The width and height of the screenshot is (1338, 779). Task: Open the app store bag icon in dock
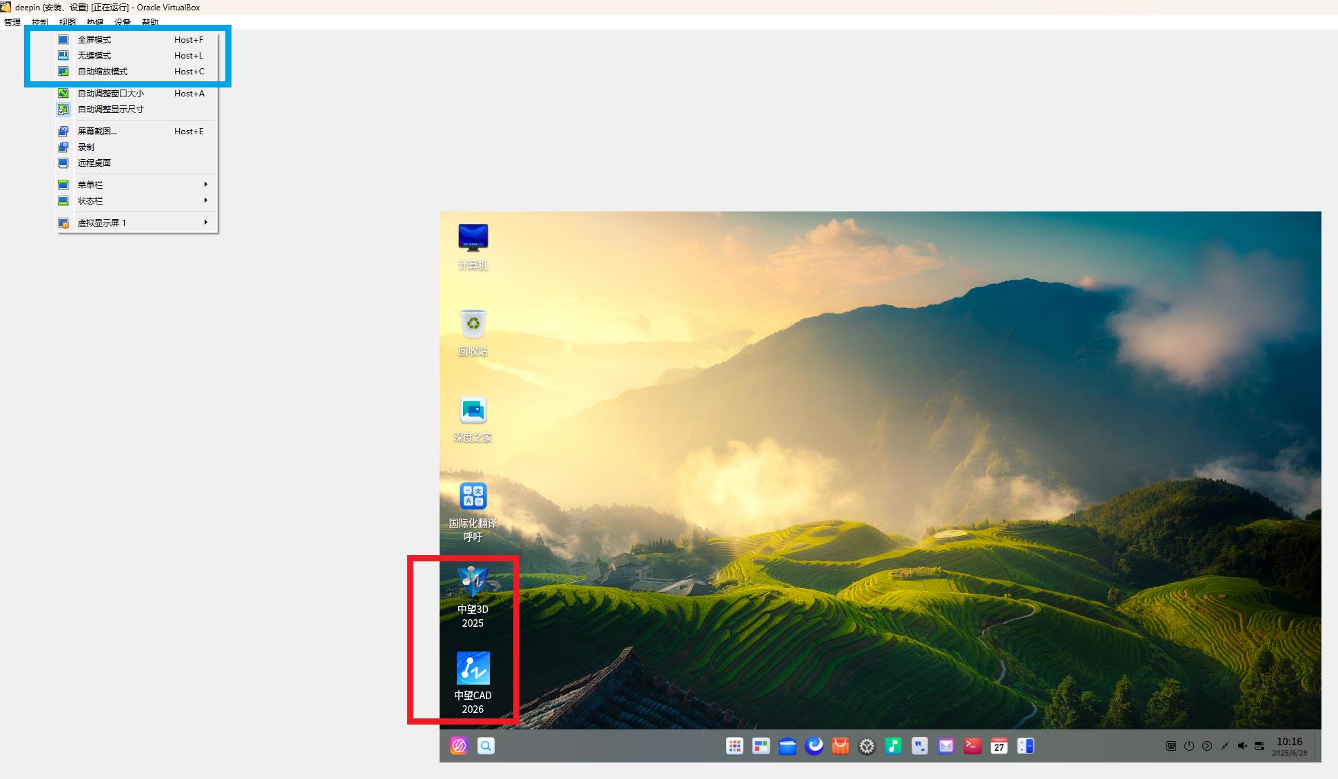841,746
